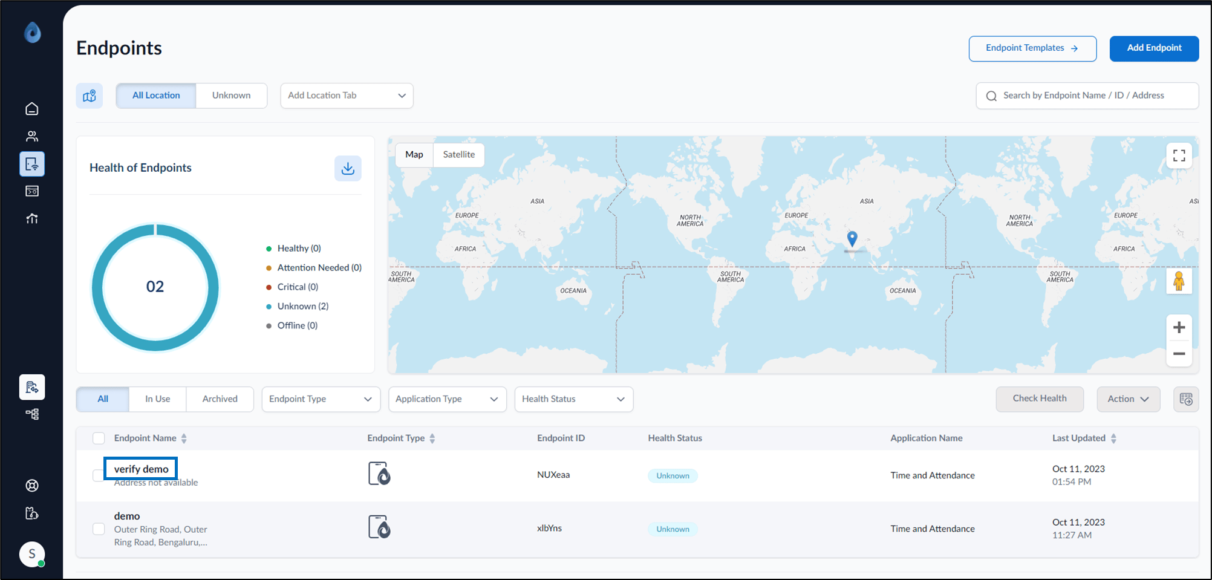The width and height of the screenshot is (1212, 580).
Task: Switch map to Satellite view
Action: coord(458,155)
